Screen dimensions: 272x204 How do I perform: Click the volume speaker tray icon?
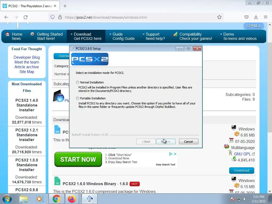point(245,199)
